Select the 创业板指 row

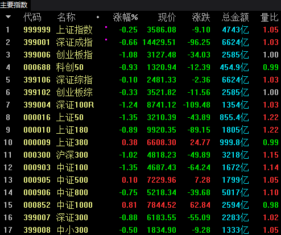[140, 55]
